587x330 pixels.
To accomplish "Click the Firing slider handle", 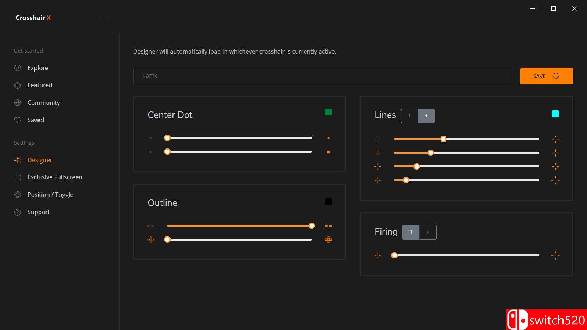I will 394,256.
